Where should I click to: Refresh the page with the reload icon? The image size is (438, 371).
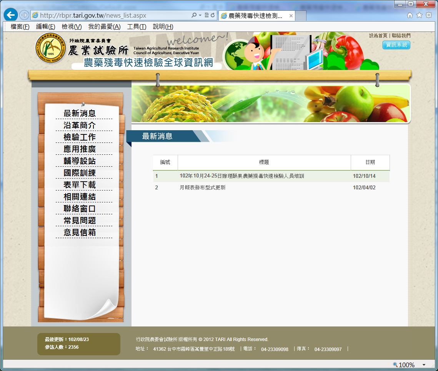[213, 15]
